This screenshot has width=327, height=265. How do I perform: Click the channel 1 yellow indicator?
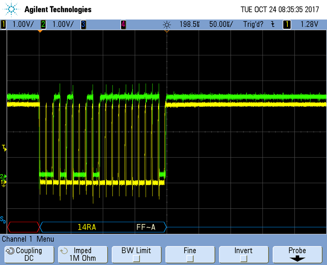click(x=3, y=25)
